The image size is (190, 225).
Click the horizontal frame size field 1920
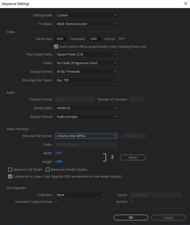click(61, 39)
